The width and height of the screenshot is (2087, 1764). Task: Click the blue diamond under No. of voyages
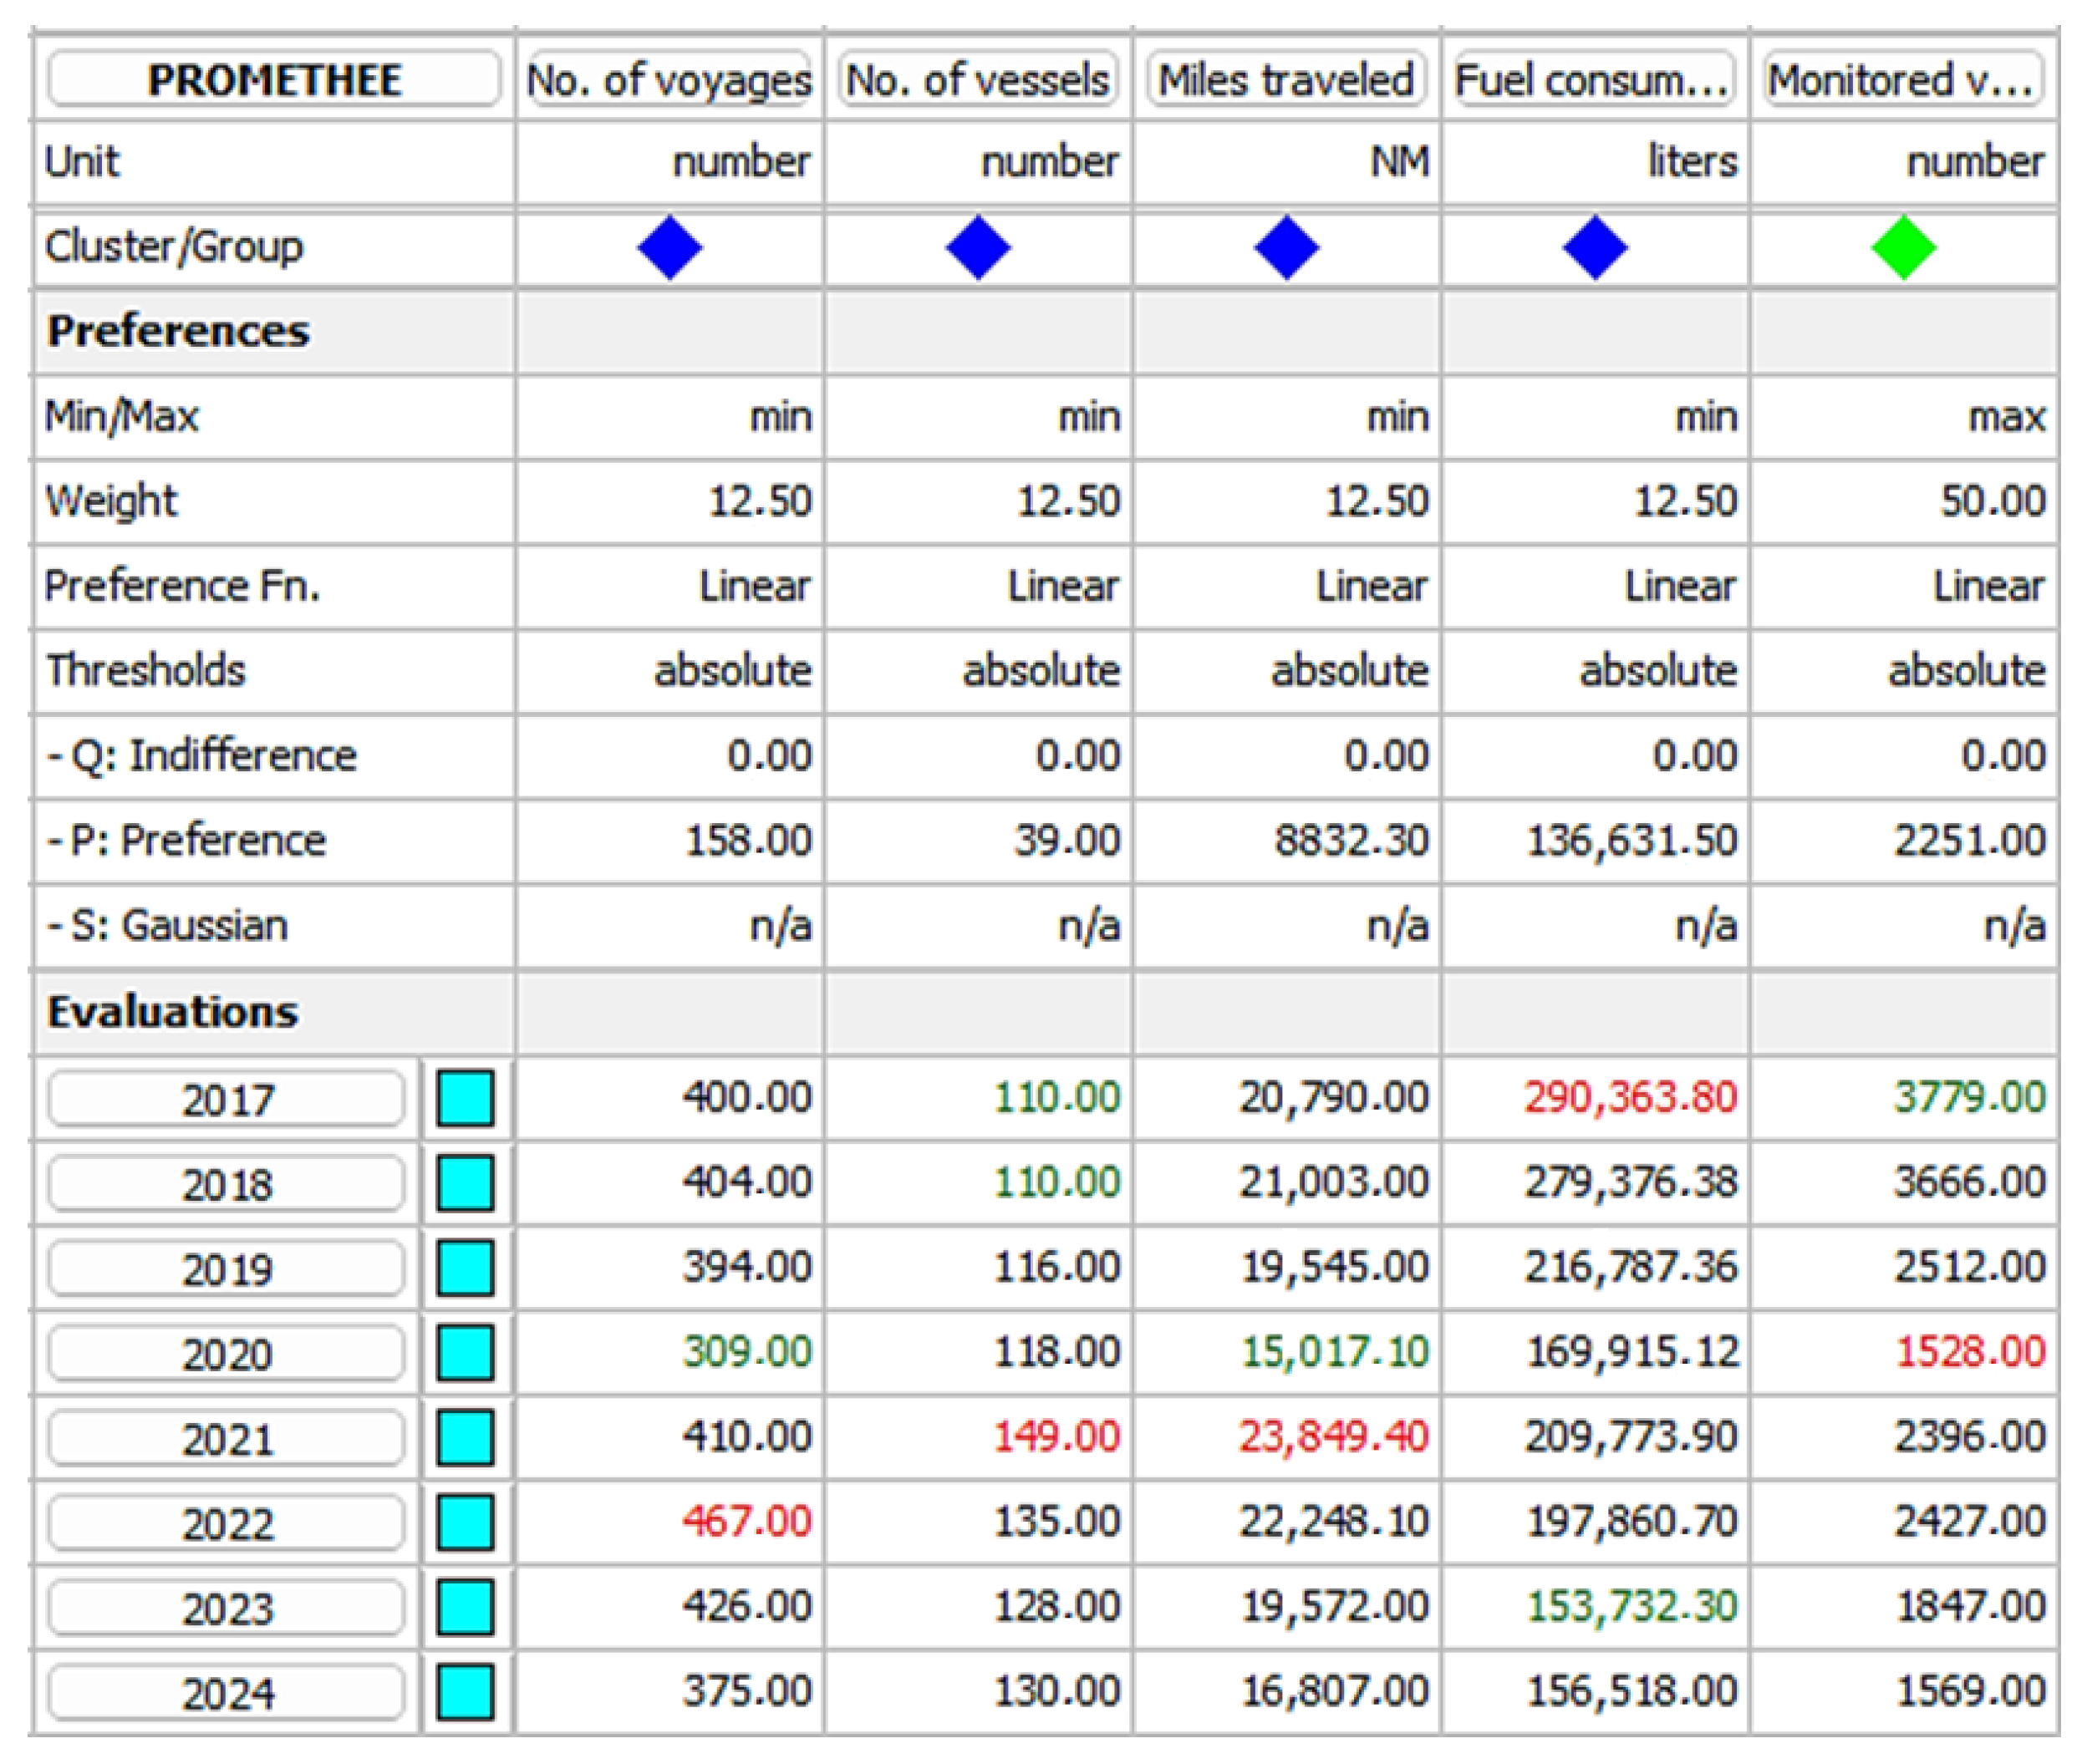tap(670, 247)
